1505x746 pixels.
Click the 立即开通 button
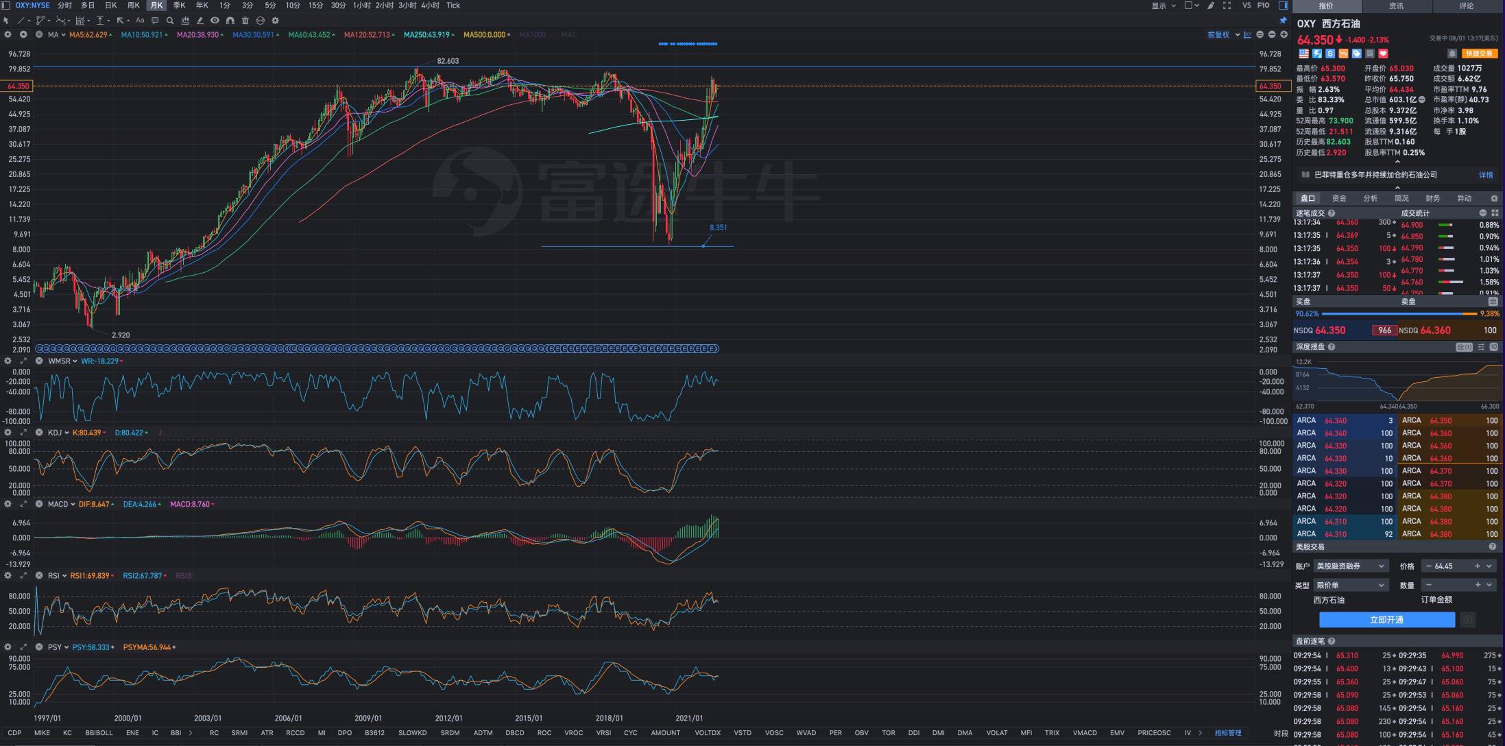[1387, 620]
